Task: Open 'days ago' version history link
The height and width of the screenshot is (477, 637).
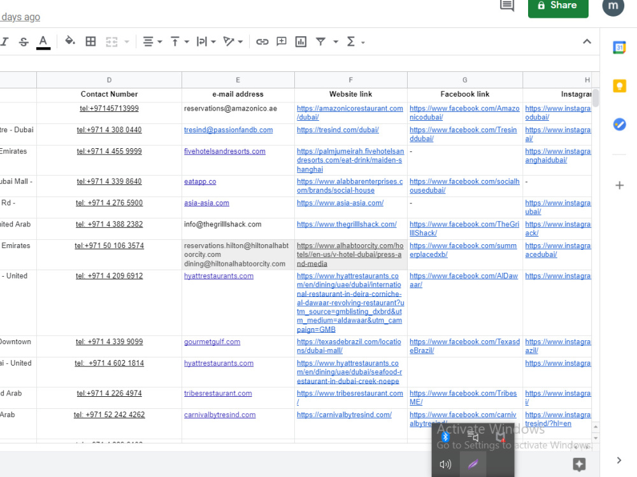Action: pyautogui.click(x=20, y=17)
